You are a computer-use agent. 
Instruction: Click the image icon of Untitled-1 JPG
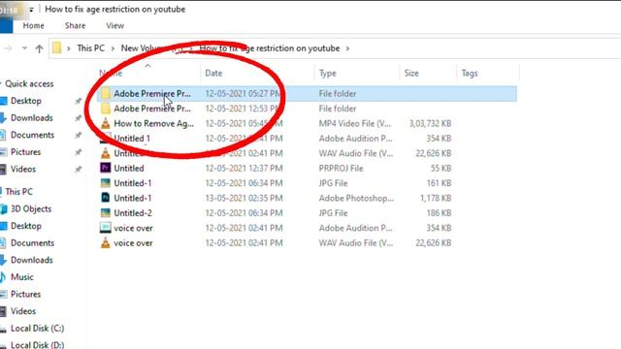click(x=106, y=183)
